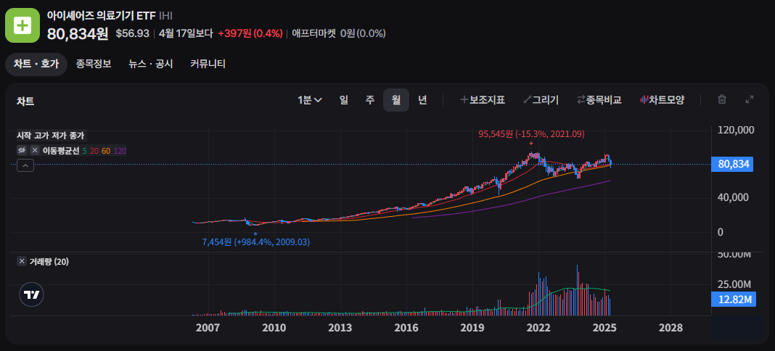The height and width of the screenshot is (351, 775).
Task: Click the green IHI ETF logo icon
Action: pos(22,25)
